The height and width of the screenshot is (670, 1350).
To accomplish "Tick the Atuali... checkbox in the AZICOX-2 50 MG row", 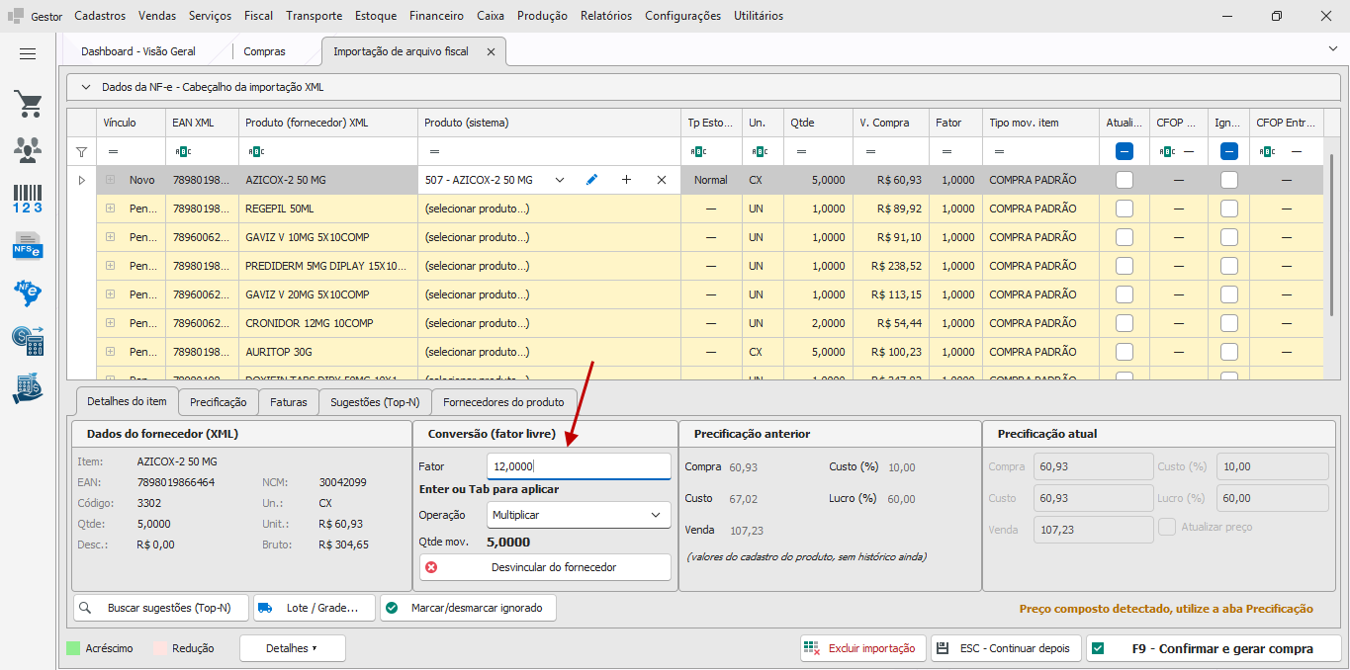I will tap(1125, 180).
